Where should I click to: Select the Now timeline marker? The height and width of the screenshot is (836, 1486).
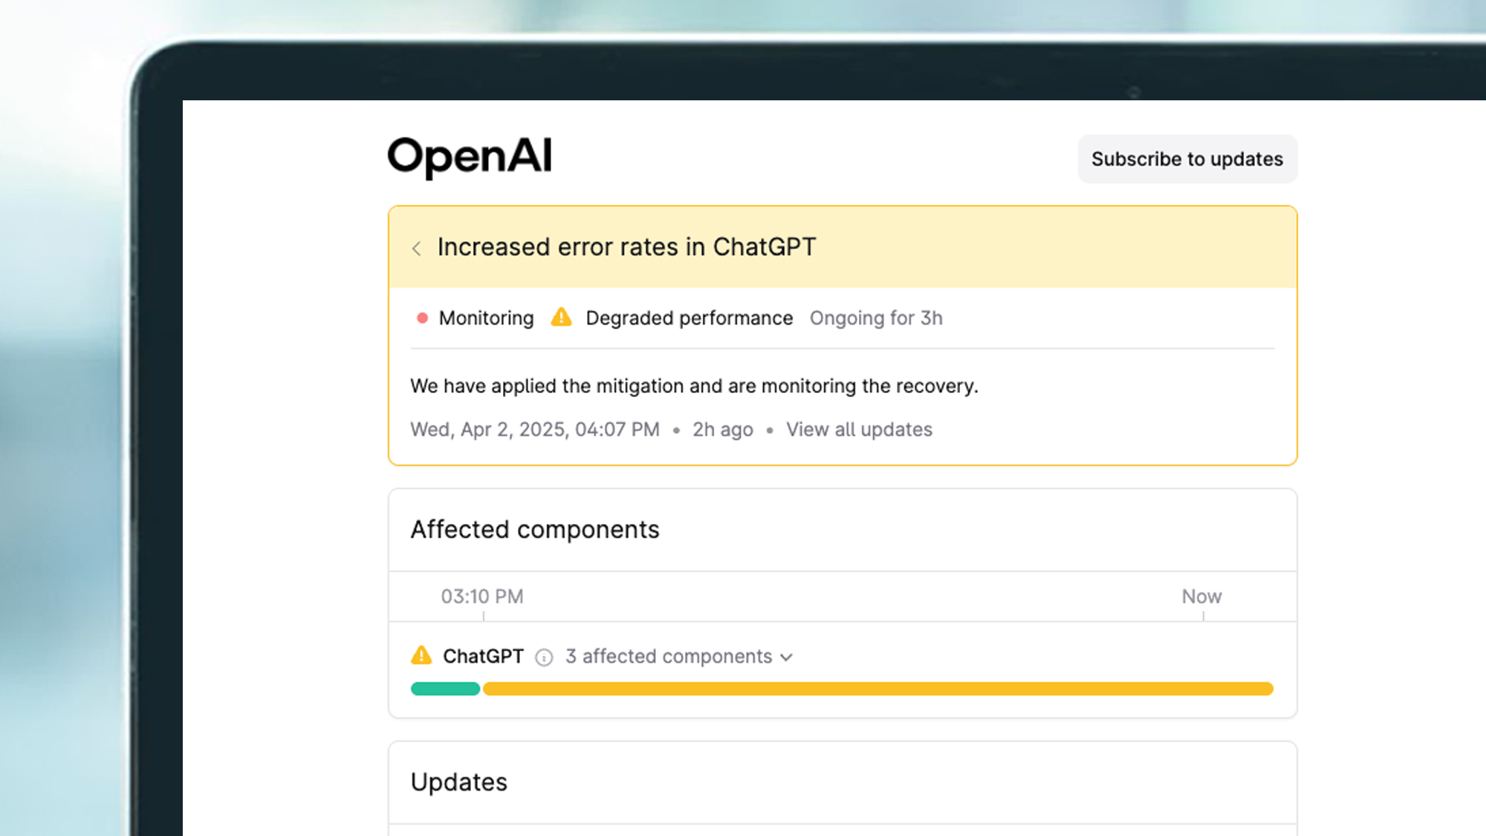pos(1201,597)
